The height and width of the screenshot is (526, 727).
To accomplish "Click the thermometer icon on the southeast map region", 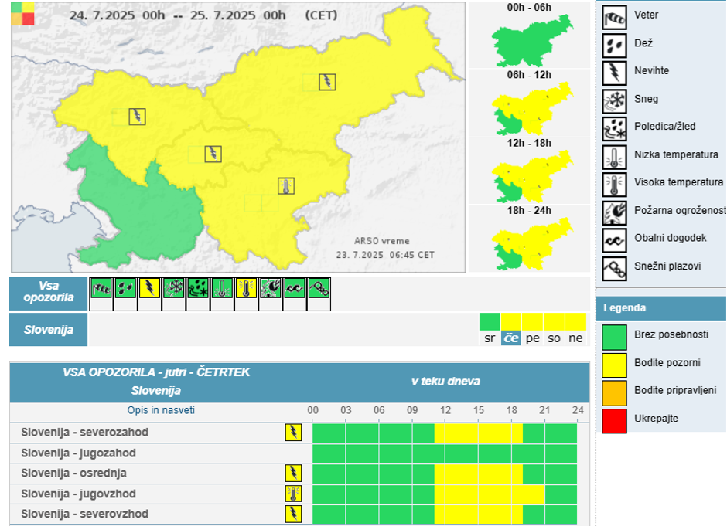I will [x=285, y=186].
